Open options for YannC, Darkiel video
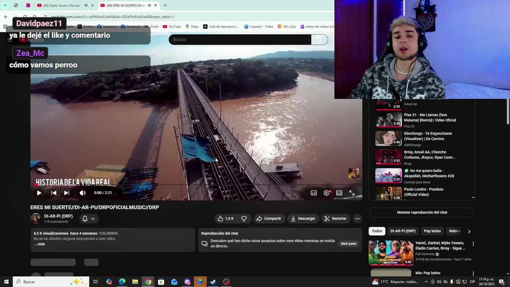The width and height of the screenshot is (510, 287). (473, 244)
